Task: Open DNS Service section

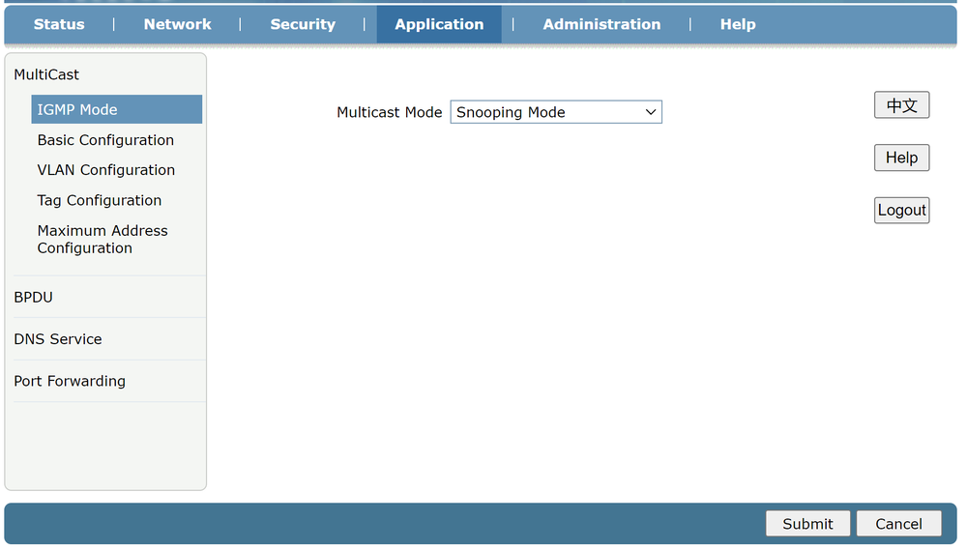Action: pos(58,339)
